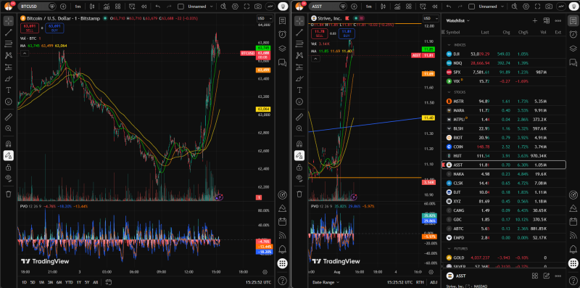The height and width of the screenshot is (288, 580).
Task: Select All range in BTCUSD window
Action: point(96,282)
